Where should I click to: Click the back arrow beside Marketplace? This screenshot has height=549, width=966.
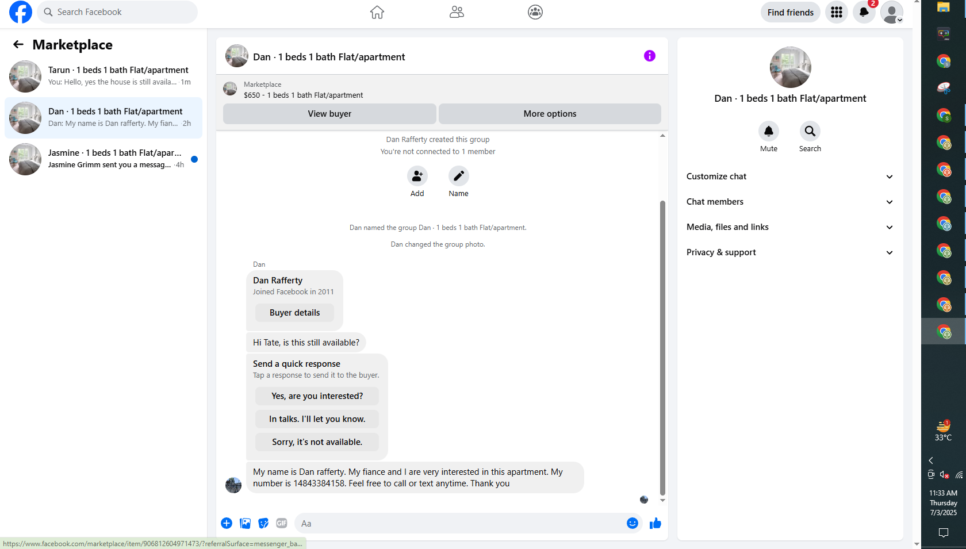[x=18, y=44]
